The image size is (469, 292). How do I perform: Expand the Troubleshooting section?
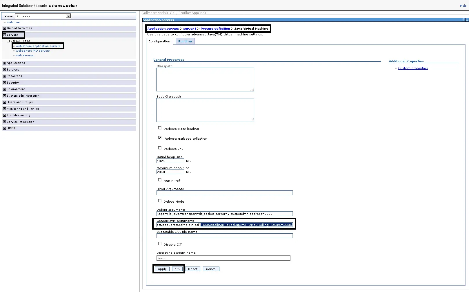click(x=4, y=115)
